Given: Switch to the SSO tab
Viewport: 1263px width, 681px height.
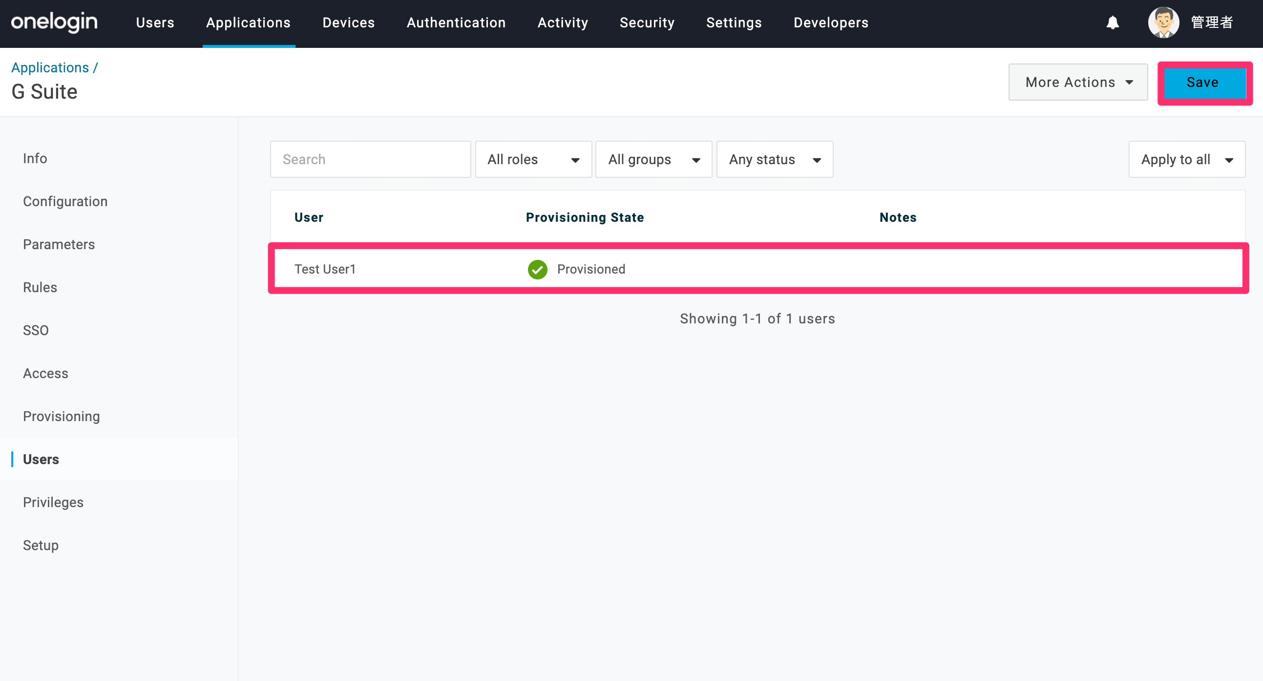Looking at the screenshot, I should pos(36,330).
